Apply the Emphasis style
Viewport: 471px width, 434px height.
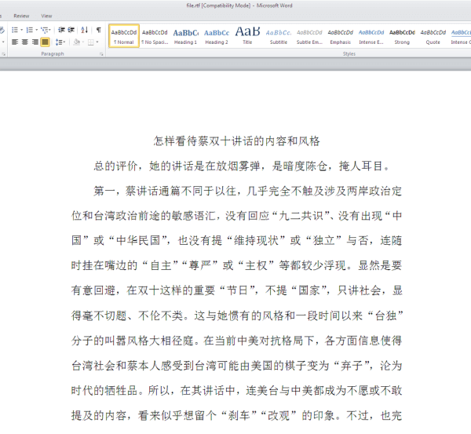pos(341,36)
